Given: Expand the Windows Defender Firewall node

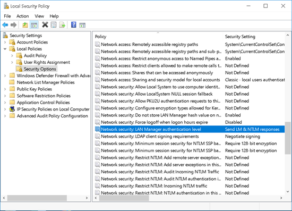Looking at the screenshot, I should 5,76.
